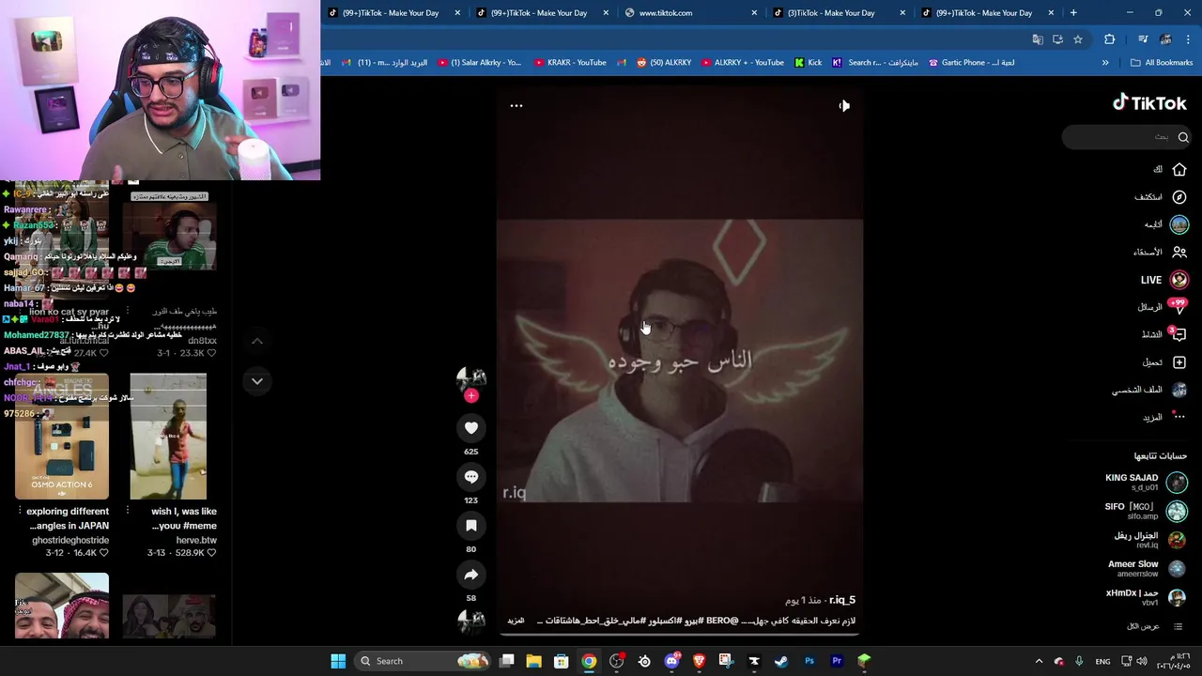Open the OSMO ACTION 6 video thumbnail
Image resolution: width=1202 pixels, height=676 pixels.
[x=62, y=437]
